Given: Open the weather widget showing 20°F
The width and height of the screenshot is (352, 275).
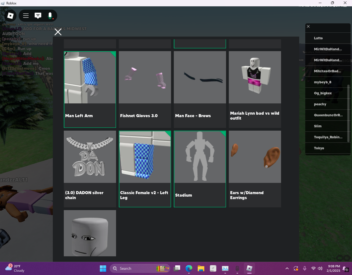Looking at the screenshot, I should 15,268.
